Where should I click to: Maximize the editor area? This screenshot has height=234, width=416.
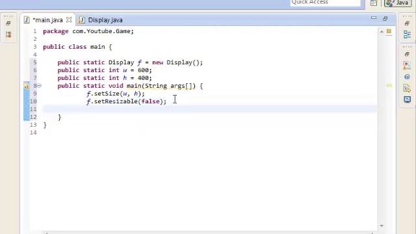coord(385,18)
